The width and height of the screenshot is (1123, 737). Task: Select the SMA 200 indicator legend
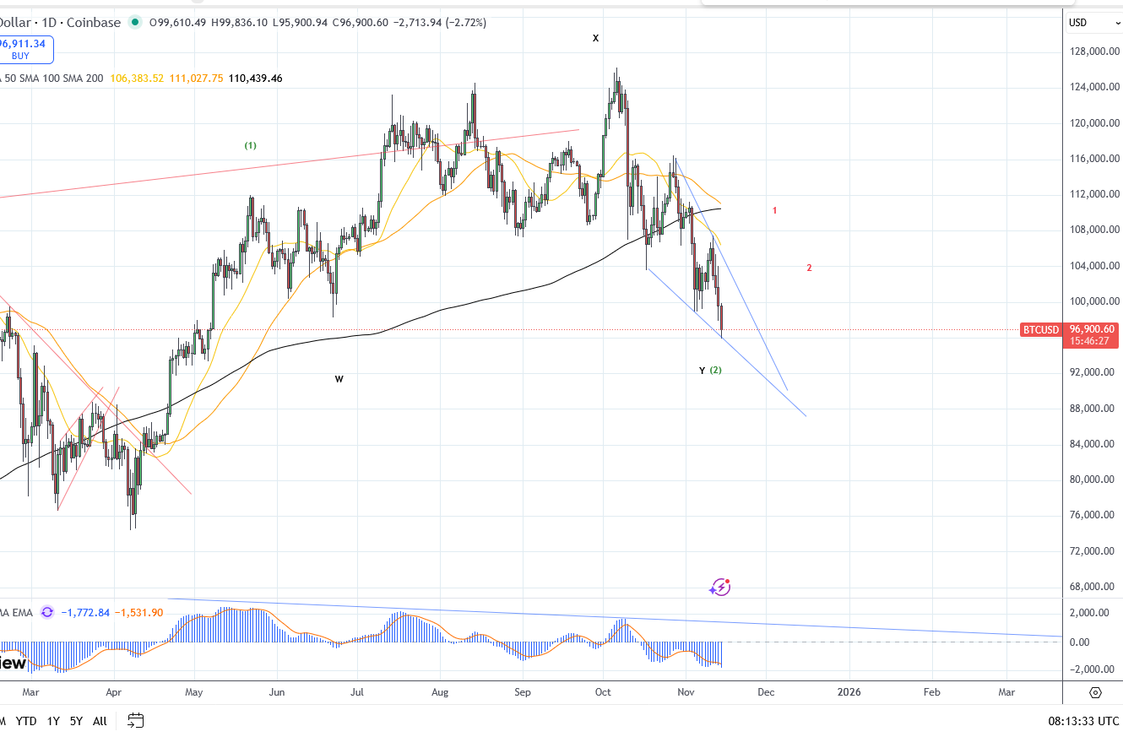[x=84, y=78]
